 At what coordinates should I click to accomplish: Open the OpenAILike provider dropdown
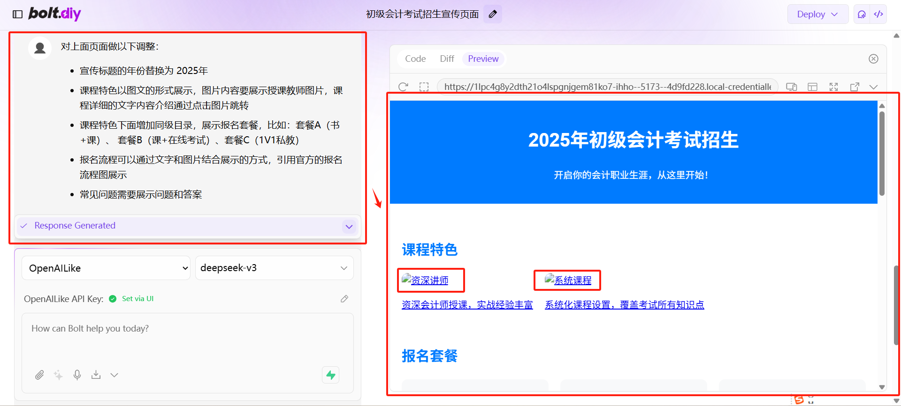tap(106, 268)
